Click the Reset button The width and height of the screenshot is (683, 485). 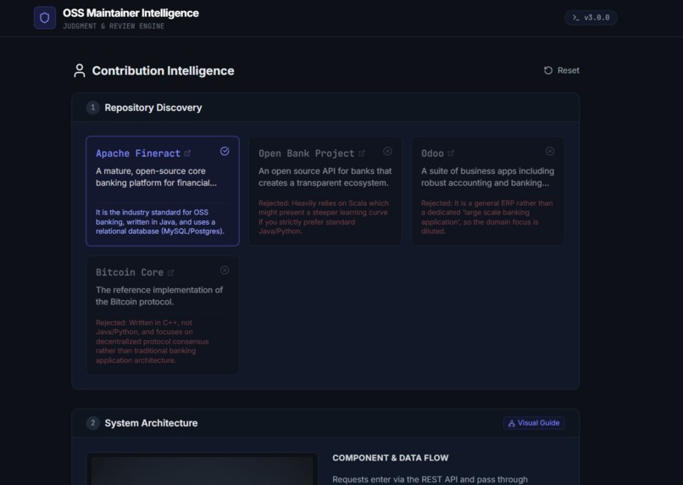pos(562,70)
